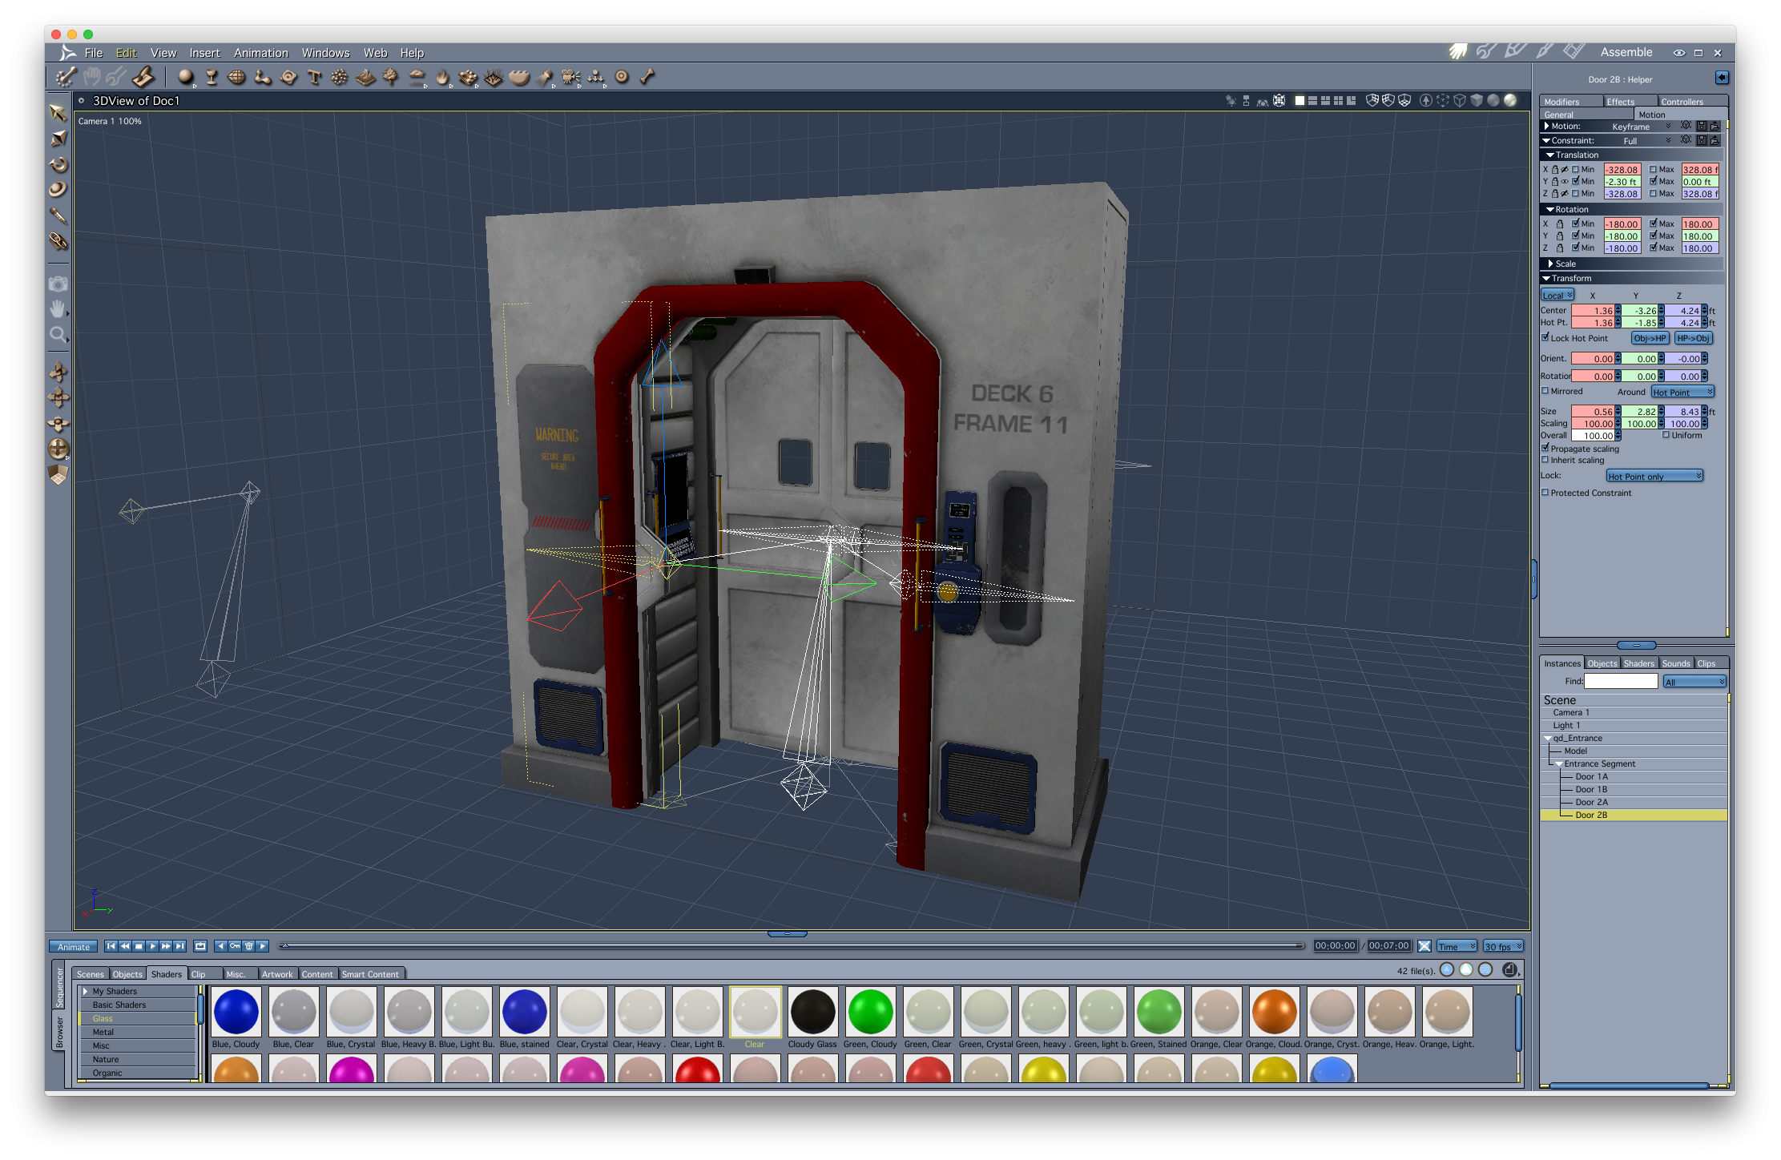
Task: Open the Hot Point only lock dropdown
Action: point(1654,477)
